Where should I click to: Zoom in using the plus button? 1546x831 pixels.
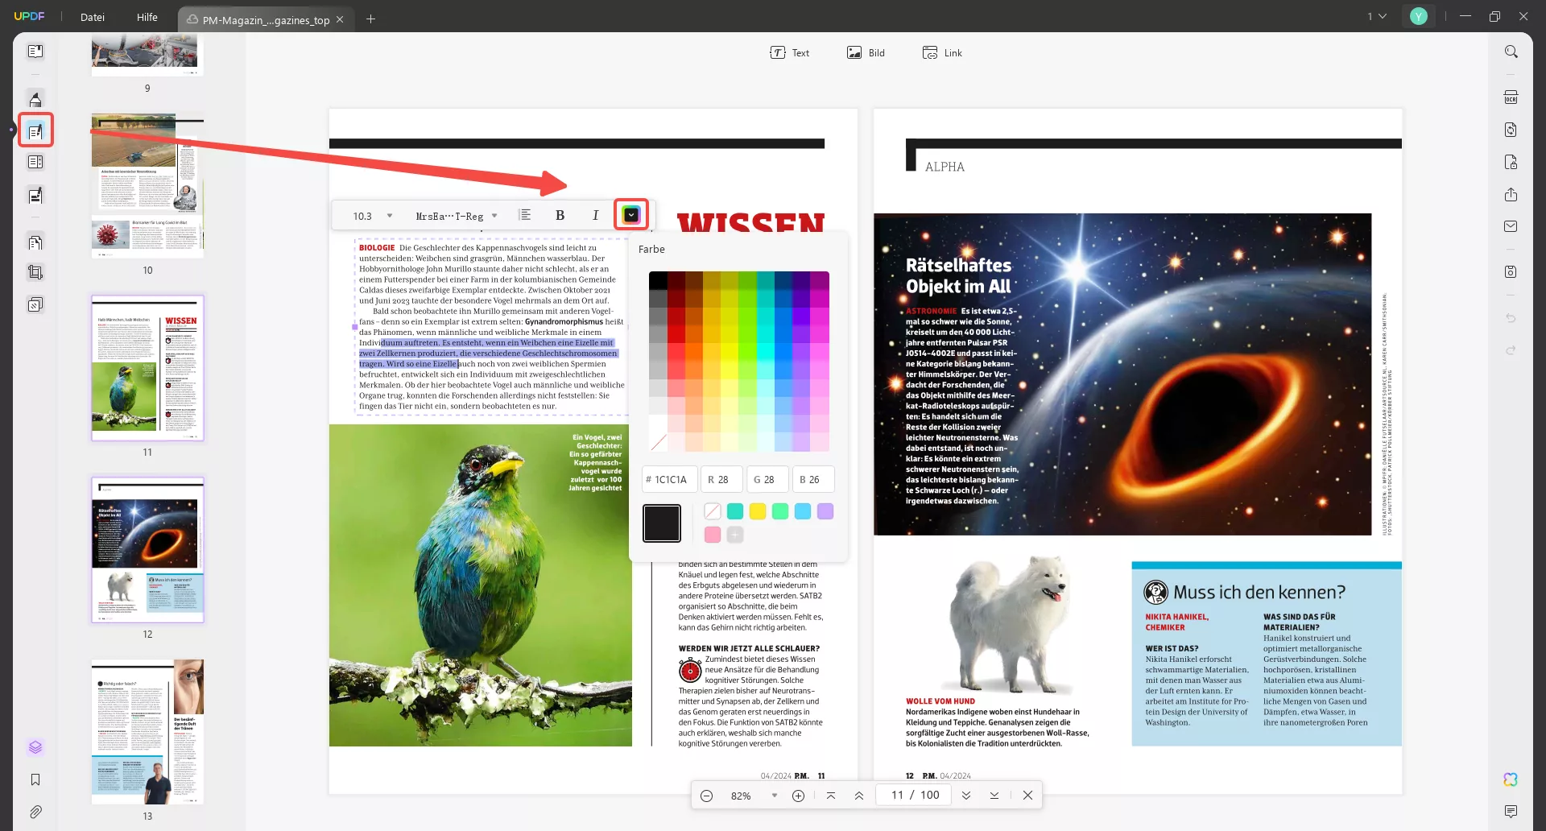798,795
